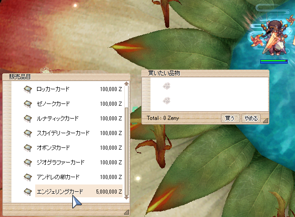
Task: Click the shop list scroll up arrow
Action: [x=126, y=83]
